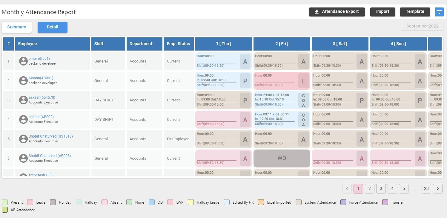
Task: Open Mohan(AB001) employee link
Action: click(x=41, y=78)
